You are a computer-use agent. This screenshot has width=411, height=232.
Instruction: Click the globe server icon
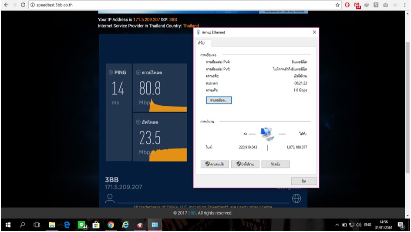(x=296, y=198)
